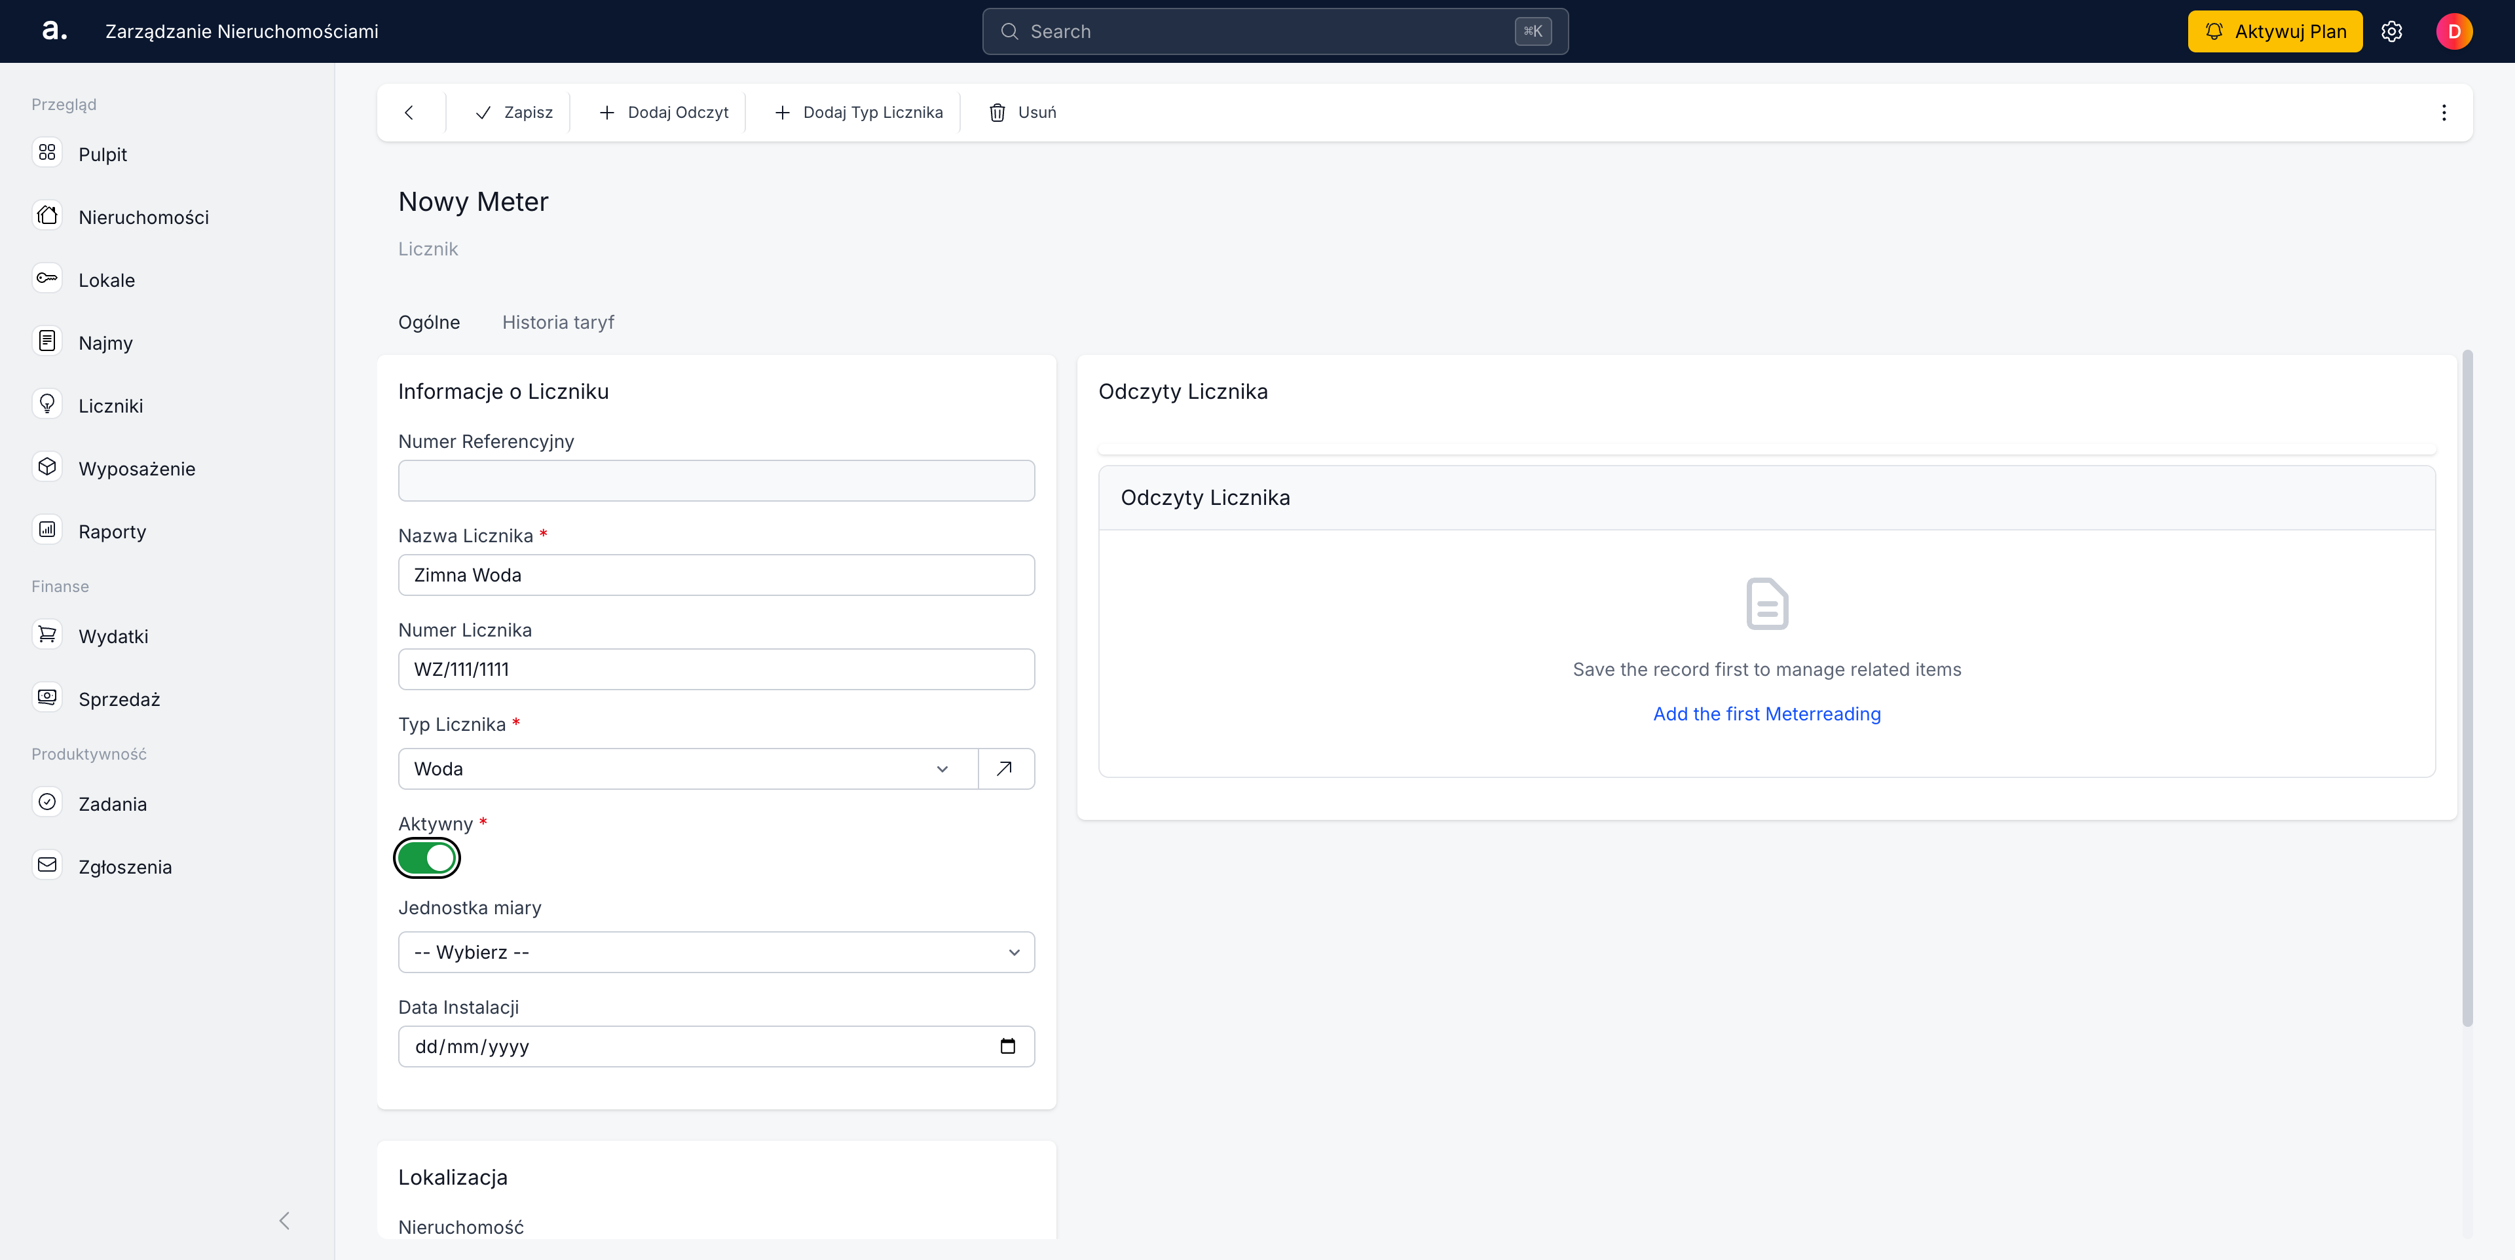Open Sprzedaż money icon

[47, 698]
